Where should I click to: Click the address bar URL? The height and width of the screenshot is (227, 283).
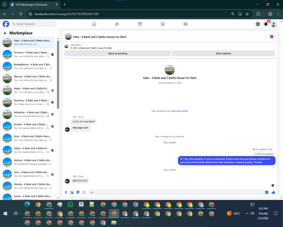click(x=66, y=14)
